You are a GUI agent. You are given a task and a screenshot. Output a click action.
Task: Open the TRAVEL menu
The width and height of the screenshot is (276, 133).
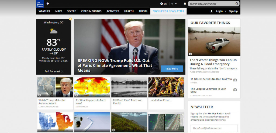coord(143,11)
